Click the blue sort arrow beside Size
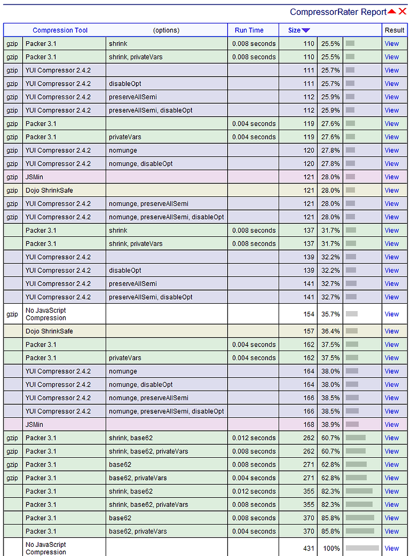Viewport: 411px width, 556px height. coord(305,30)
